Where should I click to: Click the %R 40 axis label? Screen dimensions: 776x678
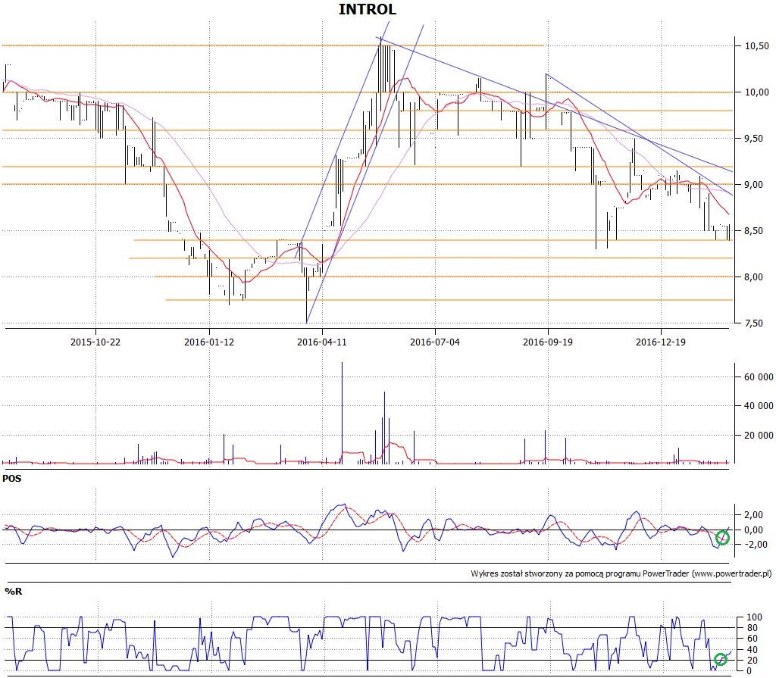click(753, 650)
